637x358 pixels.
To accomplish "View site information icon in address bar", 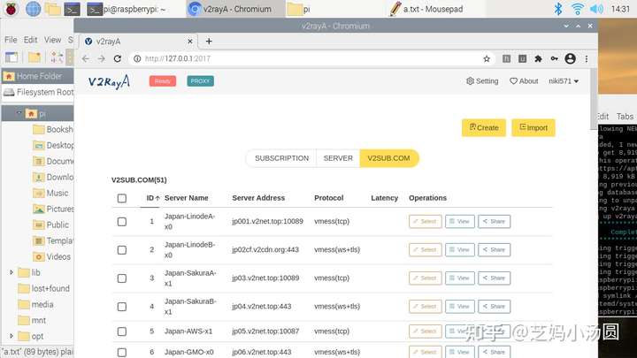I will (x=137, y=59).
